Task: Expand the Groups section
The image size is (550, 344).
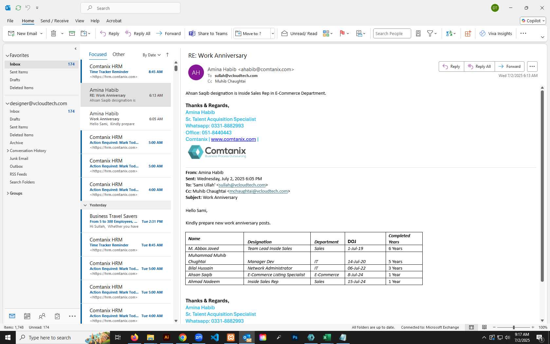Action: (x=8, y=193)
